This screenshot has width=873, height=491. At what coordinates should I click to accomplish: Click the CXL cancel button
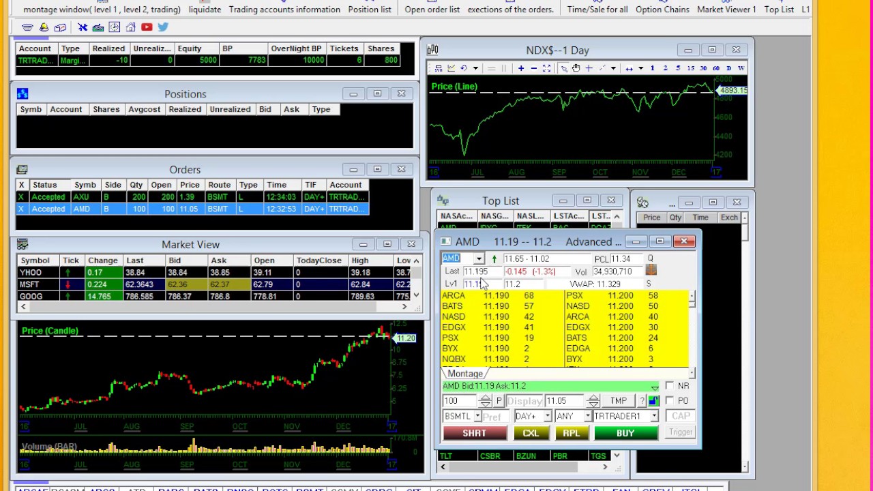click(531, 433)
